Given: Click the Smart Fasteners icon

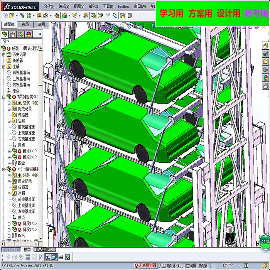Looking at the screenshot, I should coord(39,16).
